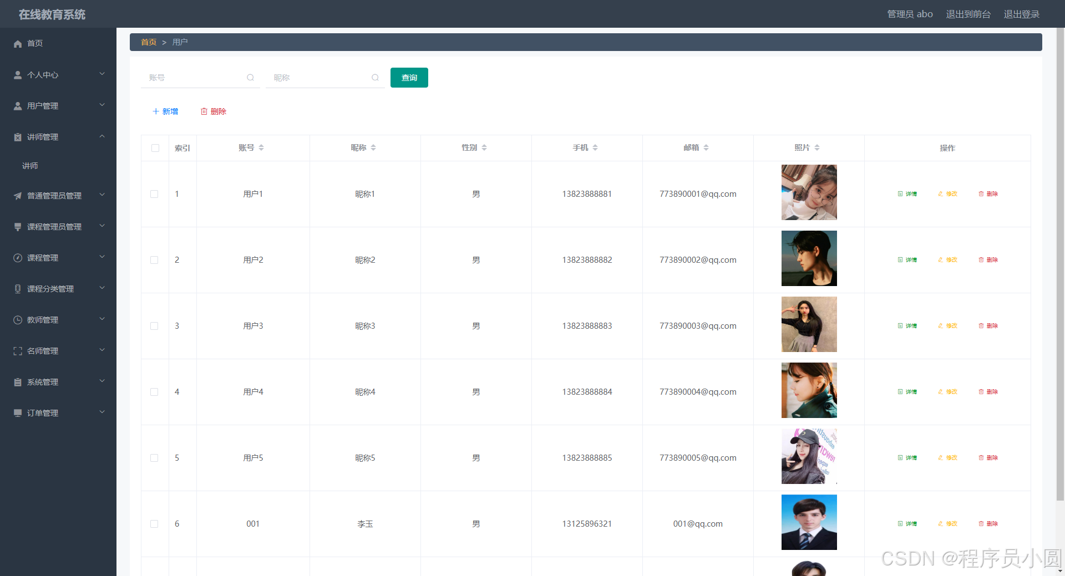1065x576 pixels.
Task: Sort 照片 column using sort arrows
Action: (817, 147)
